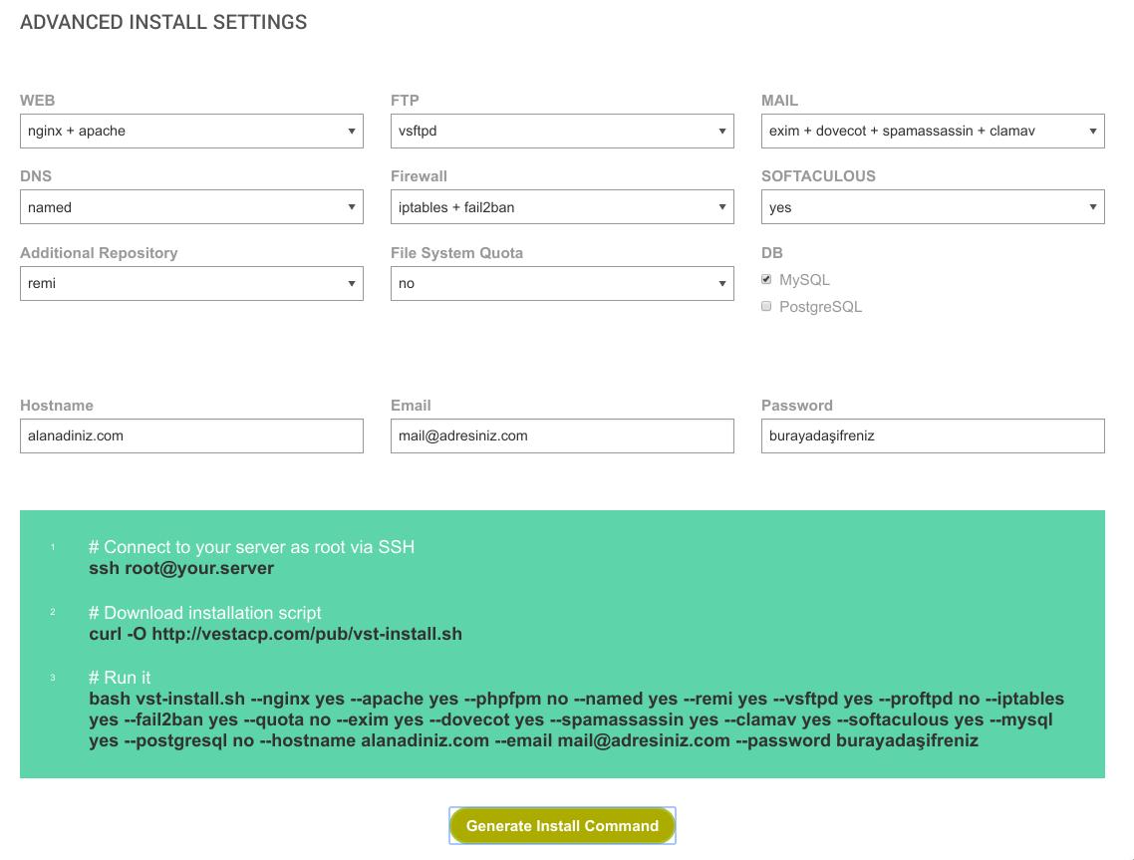Click the bash vst-install.sh command text
1134x860 pixels.
pyautogui.click(x=576, y=719)
